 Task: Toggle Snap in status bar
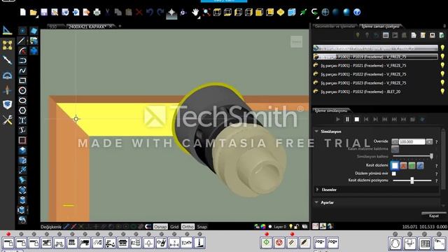point(202,227)
